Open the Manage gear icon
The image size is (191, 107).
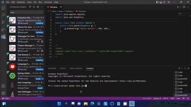[x=3, y=93]
